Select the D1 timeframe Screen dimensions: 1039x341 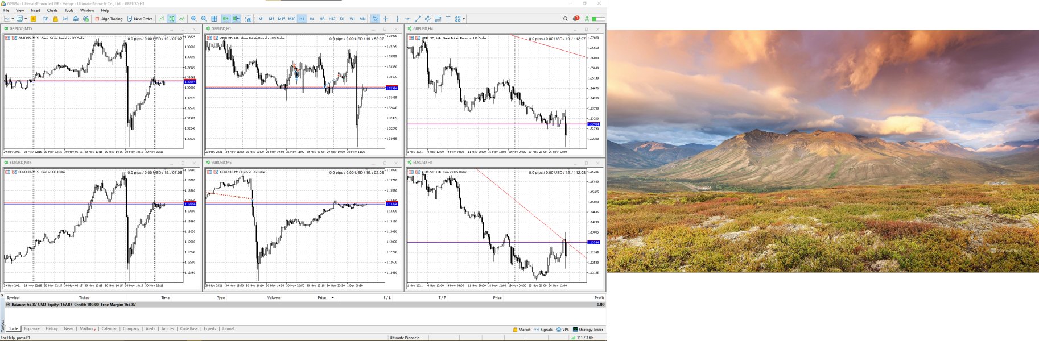[342, 19]
